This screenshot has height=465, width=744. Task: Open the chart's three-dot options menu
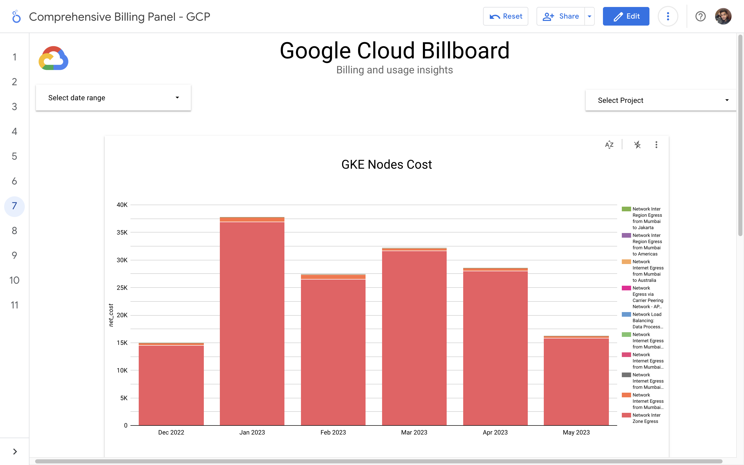tap(656, 145)
